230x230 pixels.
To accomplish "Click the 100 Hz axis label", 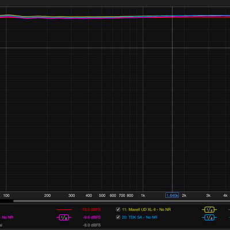I will pyautogui.click(x=6, y=195).
